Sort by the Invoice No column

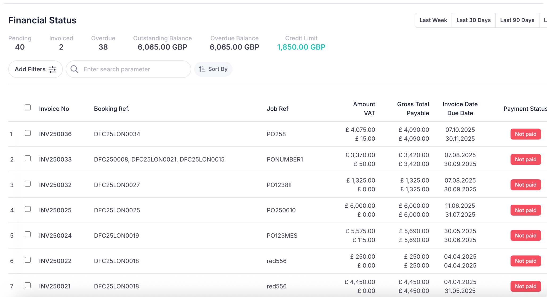(54, 109)
